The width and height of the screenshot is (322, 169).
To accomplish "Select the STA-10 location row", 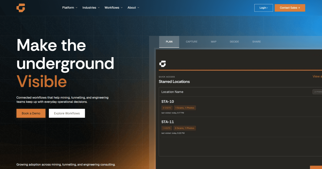I will pos(240,106).
